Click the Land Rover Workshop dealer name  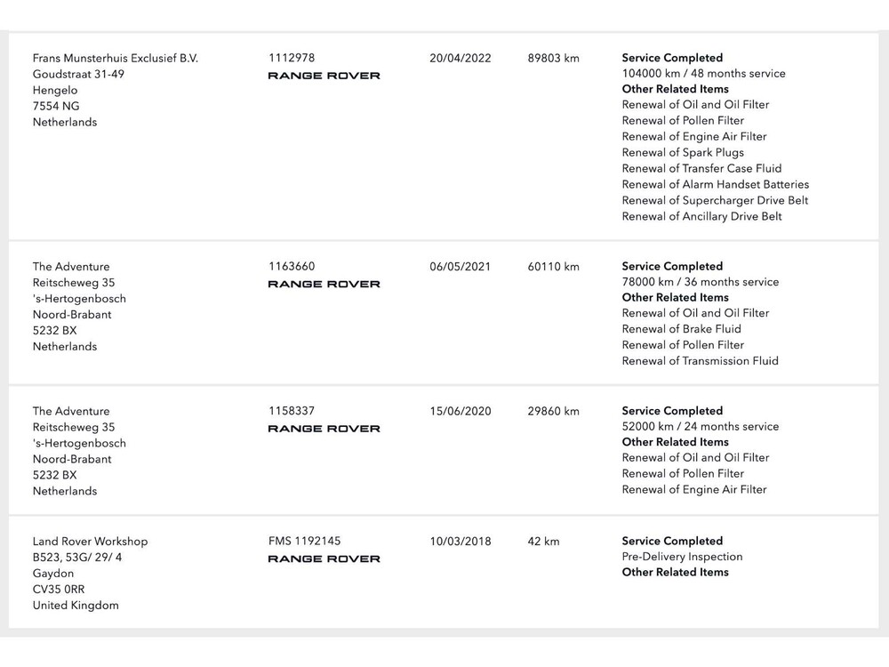[x=91, y=542]
